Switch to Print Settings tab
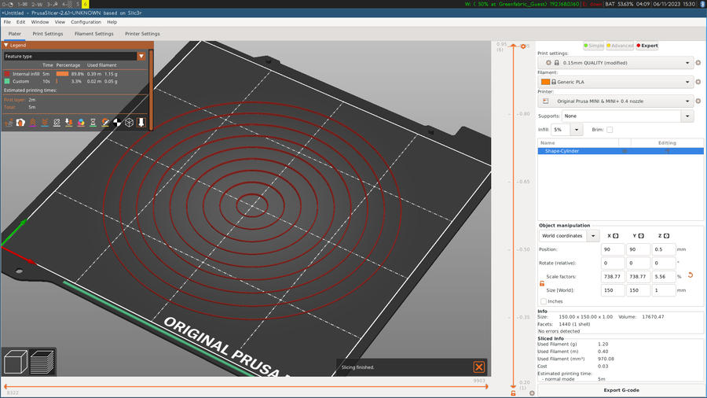Viewport: 707px width, 398px height. click(48, 34)
